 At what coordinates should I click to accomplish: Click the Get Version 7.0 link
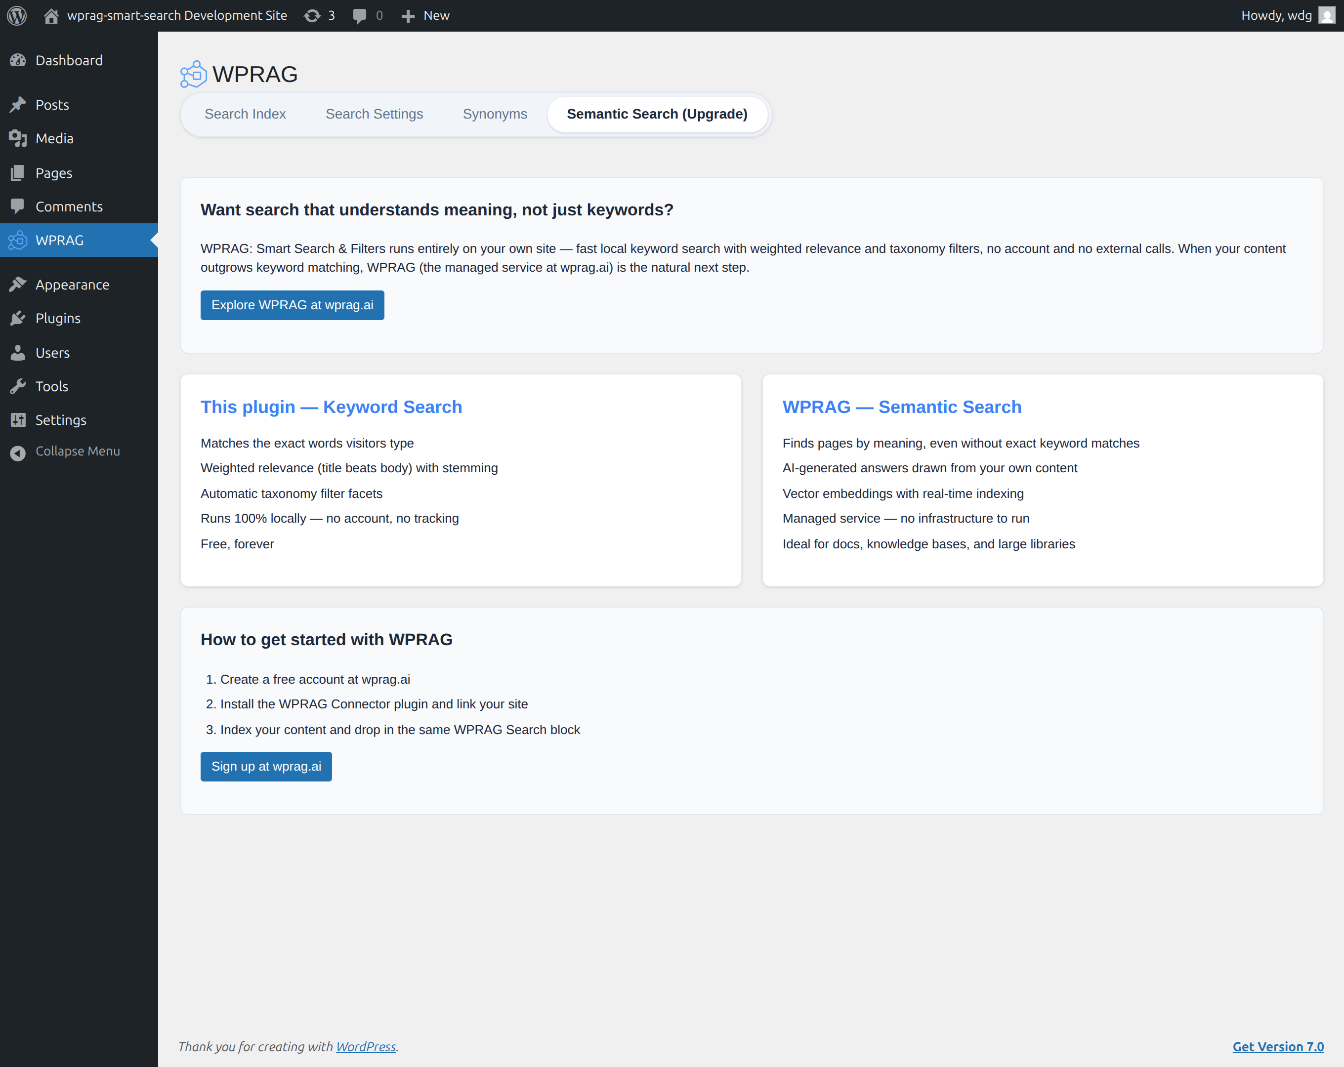pos(1278,1047)
